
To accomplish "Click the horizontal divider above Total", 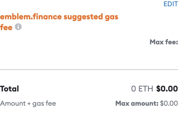I will pyautogui.click(x=89, y=70).
